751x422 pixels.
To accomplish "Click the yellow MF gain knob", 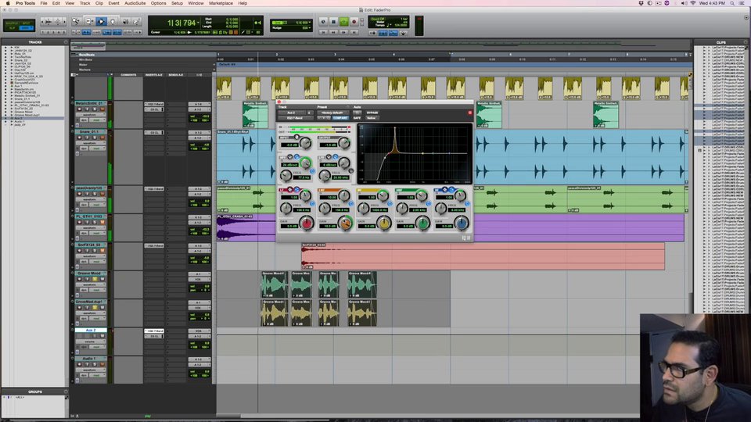I will (x=383, y=223).
